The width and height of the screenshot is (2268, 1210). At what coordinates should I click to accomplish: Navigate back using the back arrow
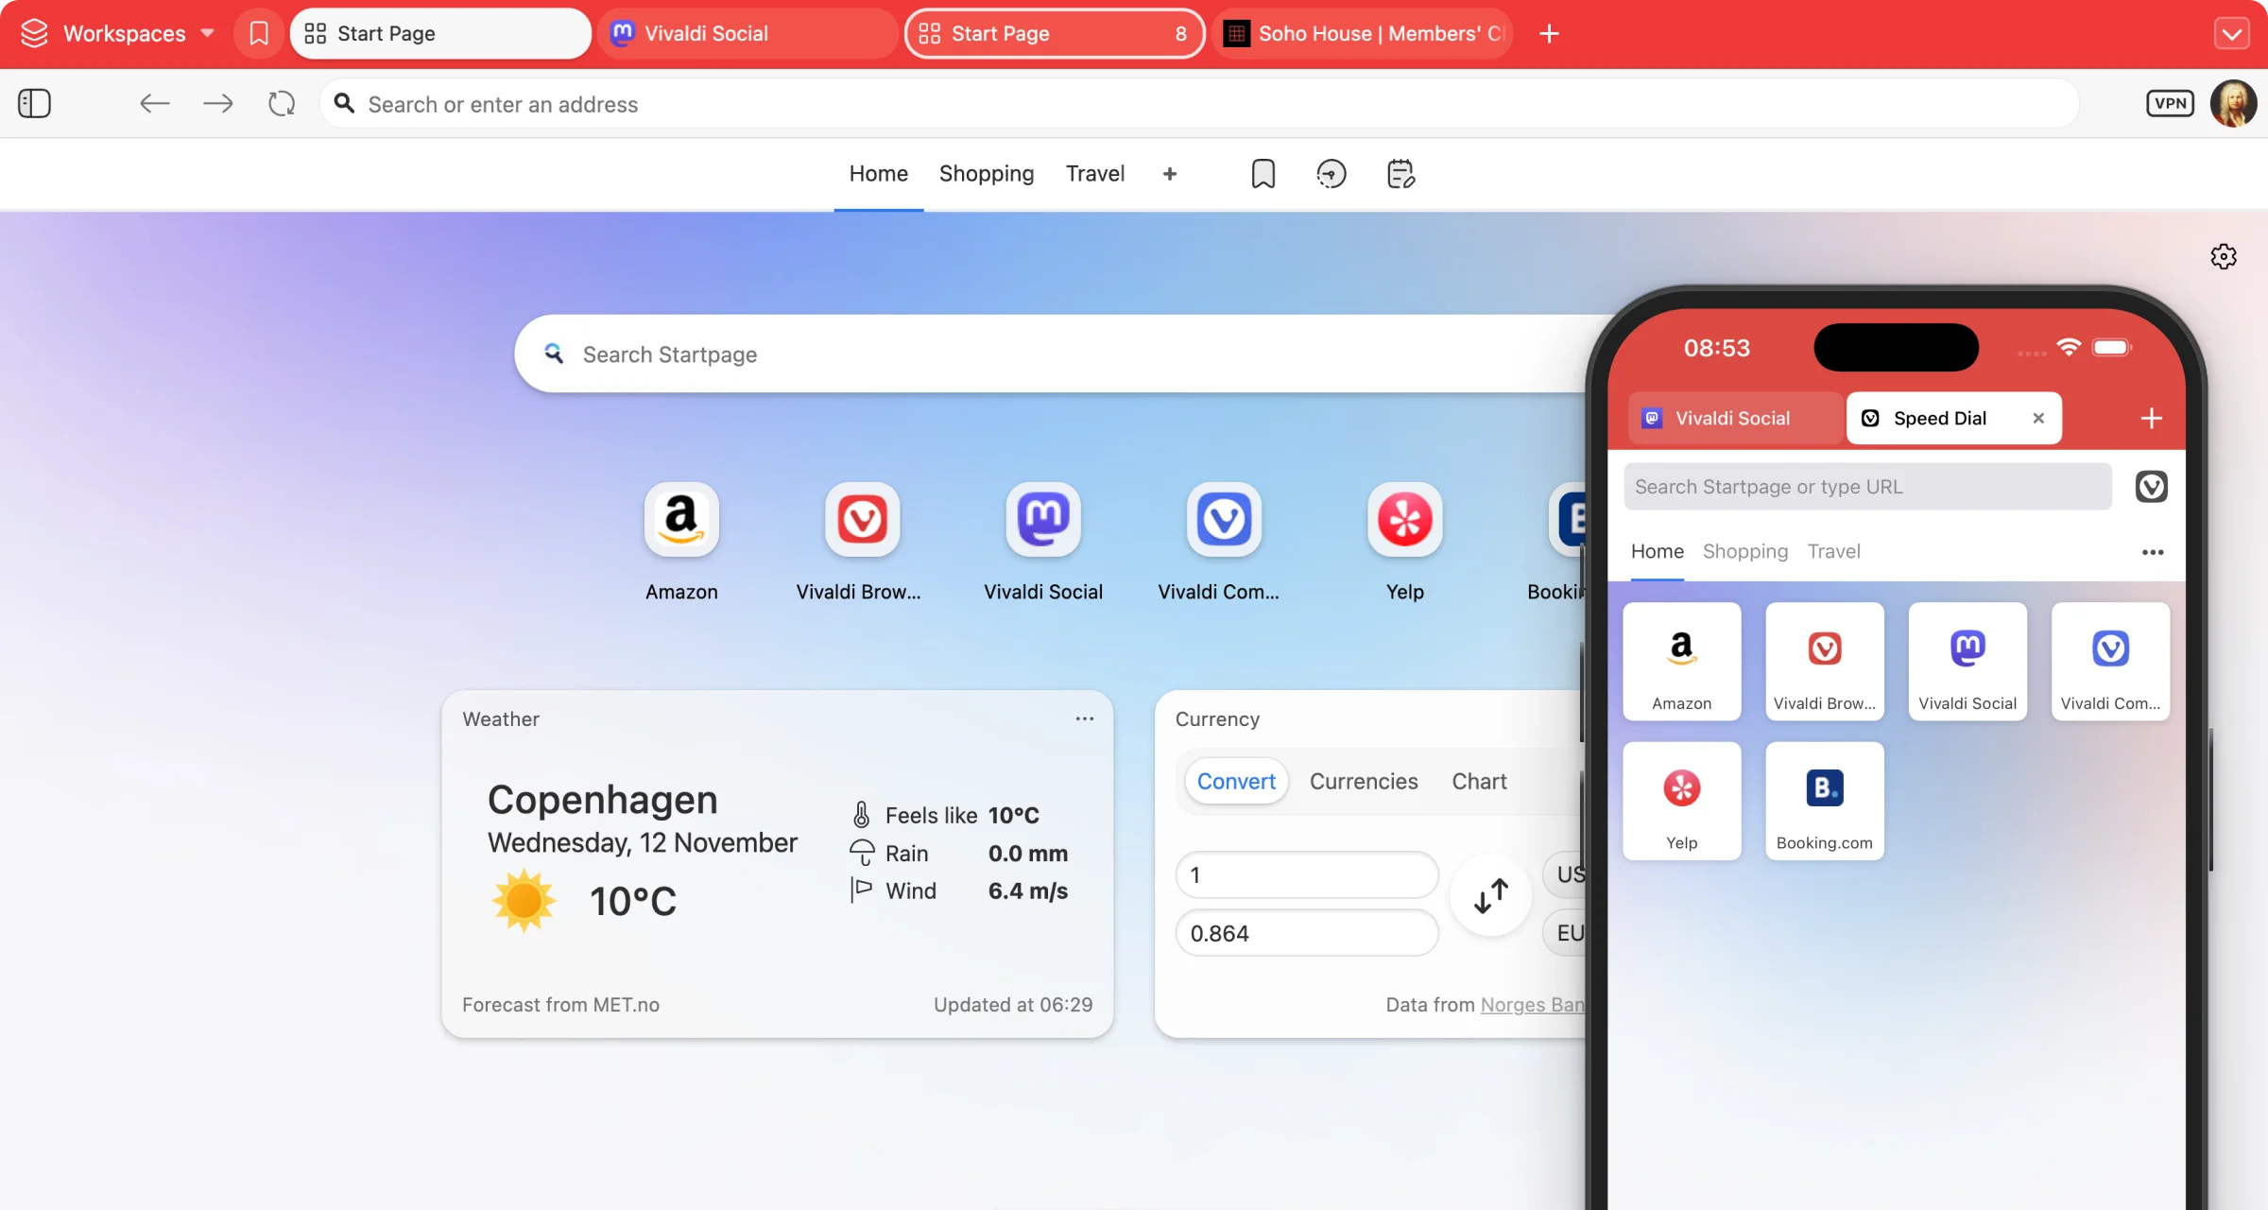tap(154, 103)
